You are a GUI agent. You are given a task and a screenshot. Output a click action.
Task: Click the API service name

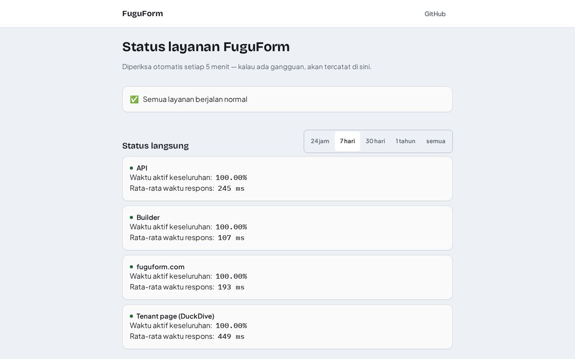[142, 168]
